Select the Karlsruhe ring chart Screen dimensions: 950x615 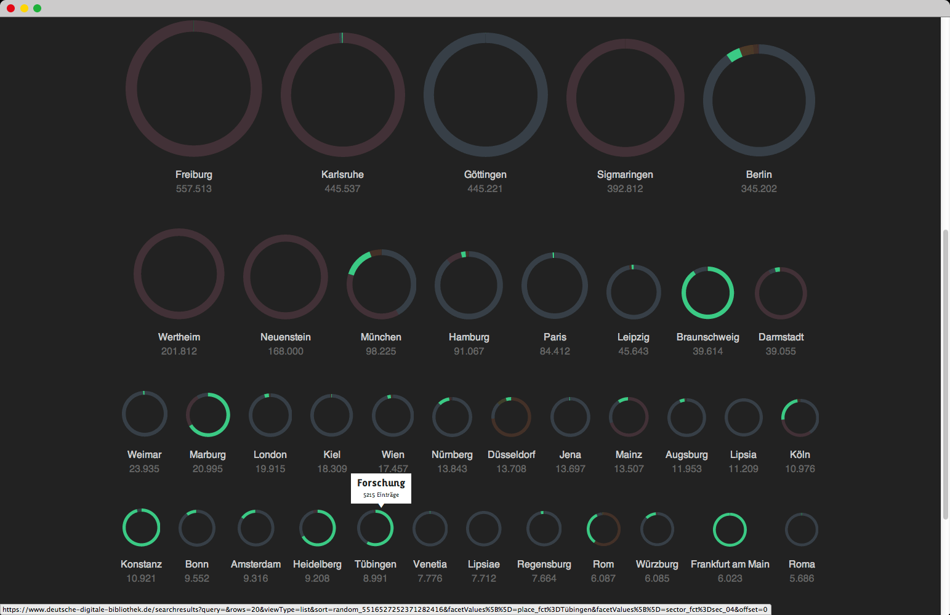342,95
